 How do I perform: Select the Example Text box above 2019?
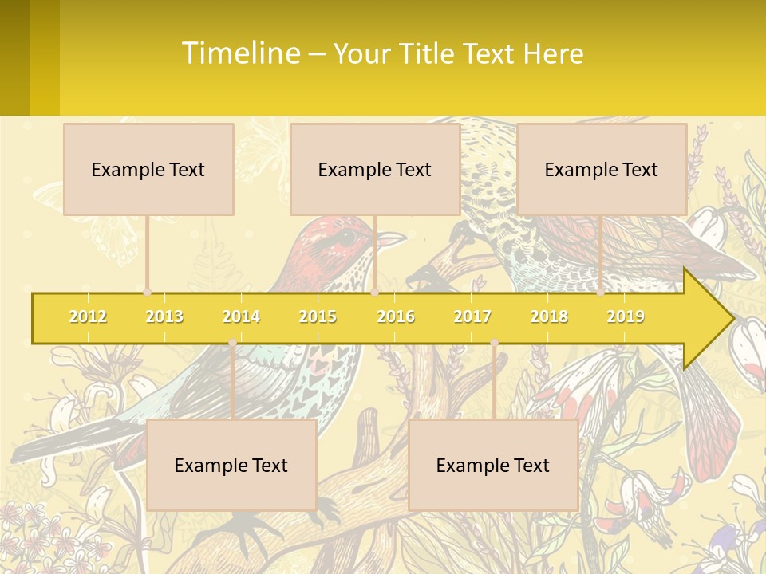coord(602,169)
